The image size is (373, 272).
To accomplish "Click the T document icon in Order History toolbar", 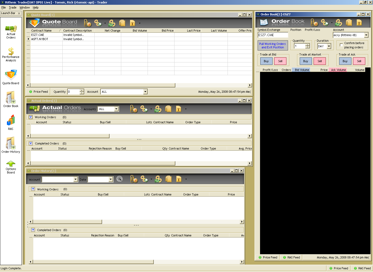I will pyautogui.click(x=179, y=179).
